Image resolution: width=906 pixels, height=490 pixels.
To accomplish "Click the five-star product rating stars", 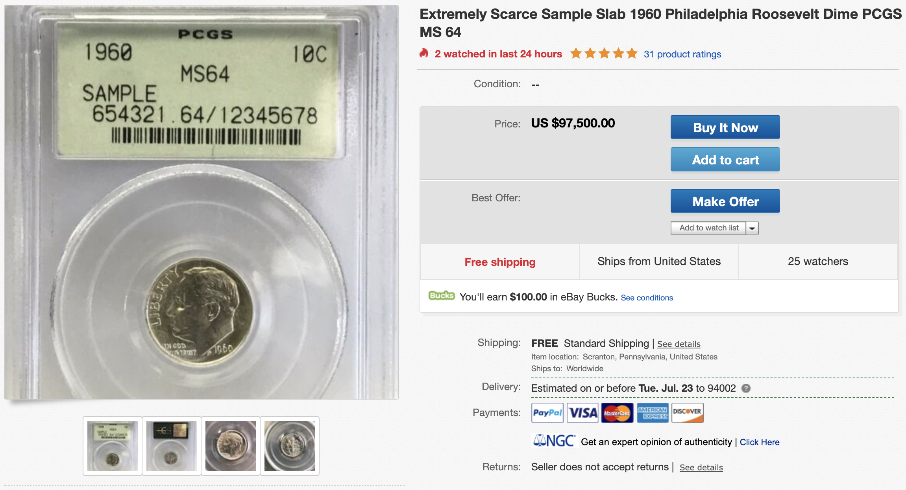I will (x=604, y=53).
